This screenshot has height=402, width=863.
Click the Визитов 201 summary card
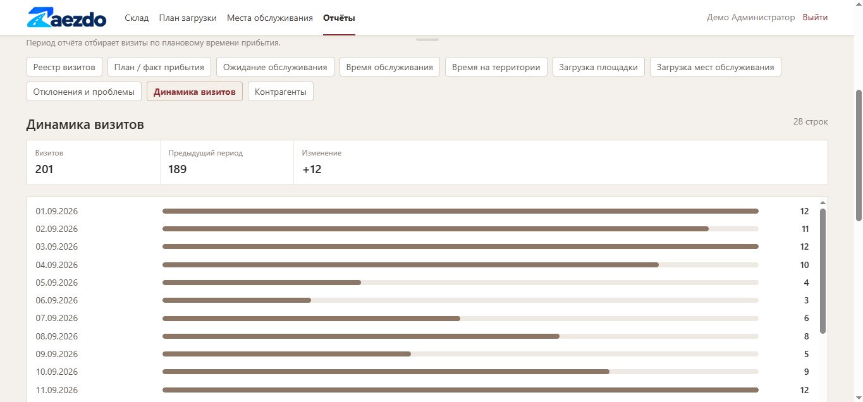tap(94, 162)
